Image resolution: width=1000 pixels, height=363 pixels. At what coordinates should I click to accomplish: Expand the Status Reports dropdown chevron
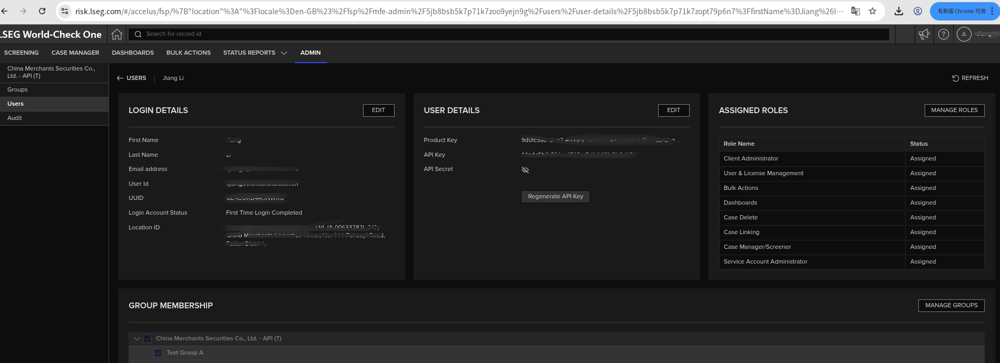tap(284, 53)
